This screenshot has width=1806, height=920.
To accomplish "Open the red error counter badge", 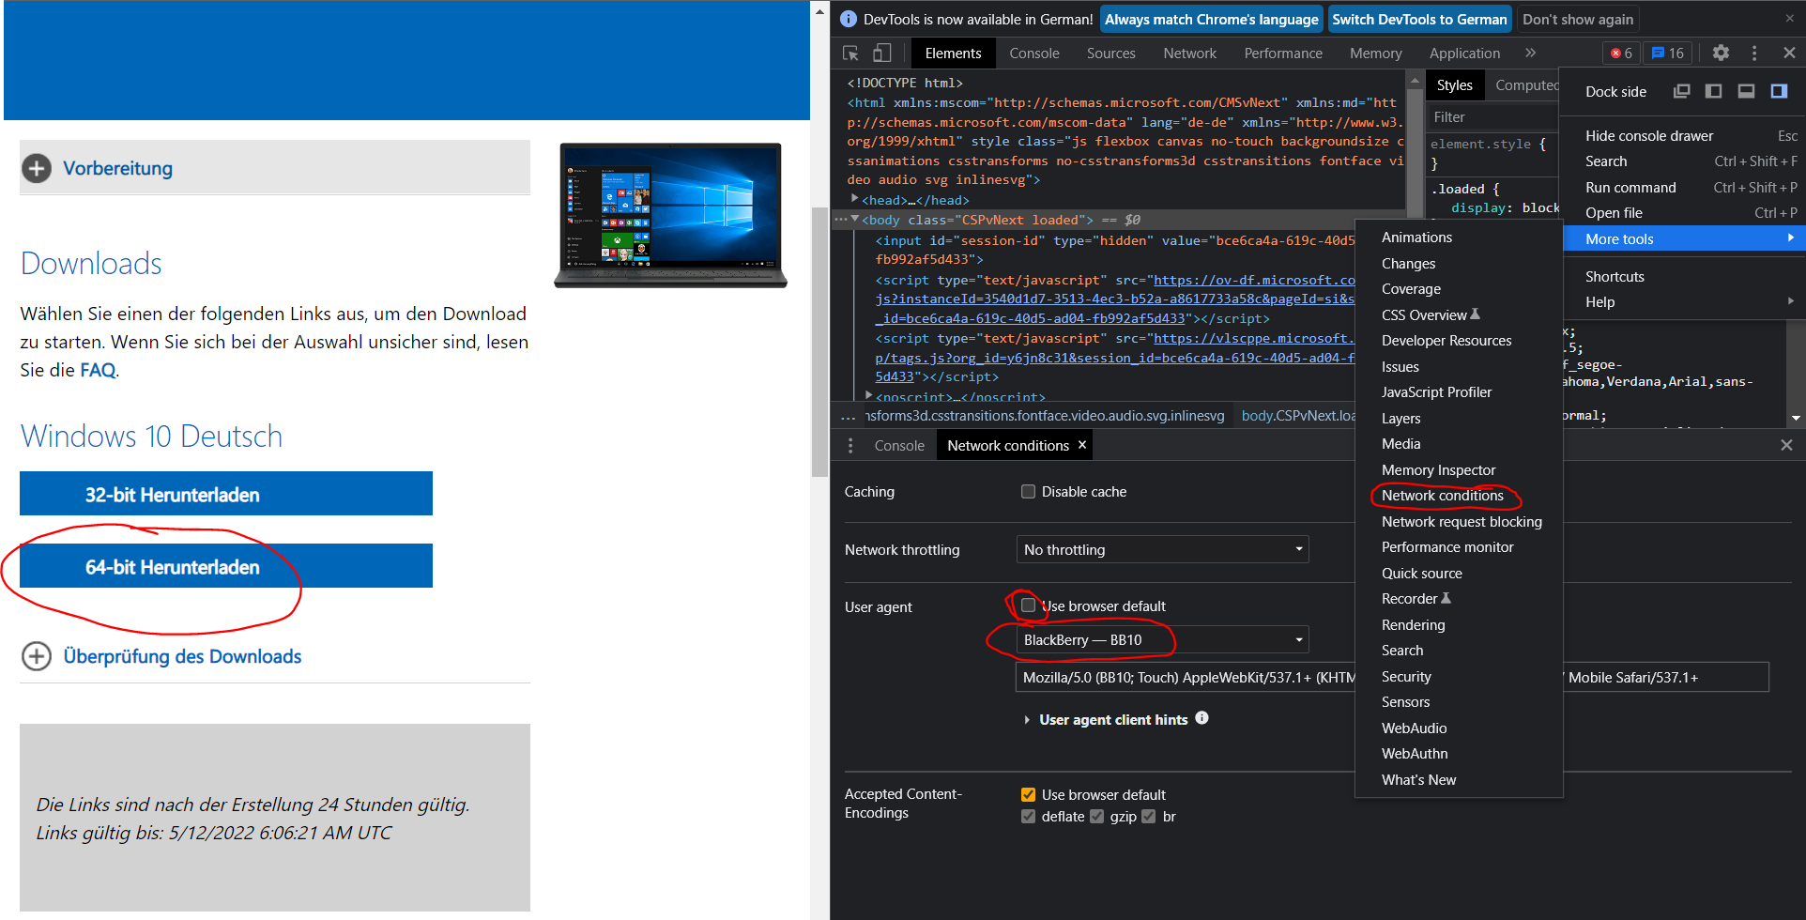I will pos(1621,54).
